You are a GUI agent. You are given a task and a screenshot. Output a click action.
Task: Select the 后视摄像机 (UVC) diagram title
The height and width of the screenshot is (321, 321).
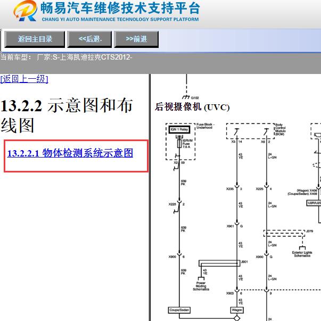(192, 107)
